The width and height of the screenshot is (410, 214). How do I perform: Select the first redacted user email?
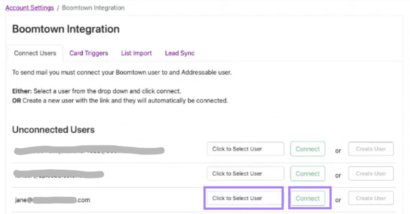[x=89, y=151]
